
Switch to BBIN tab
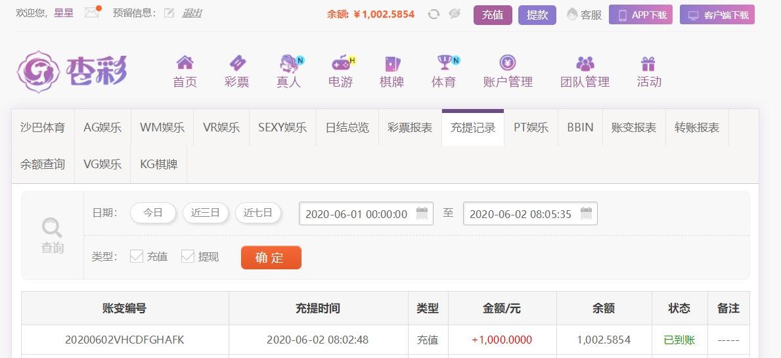point(580,127)
